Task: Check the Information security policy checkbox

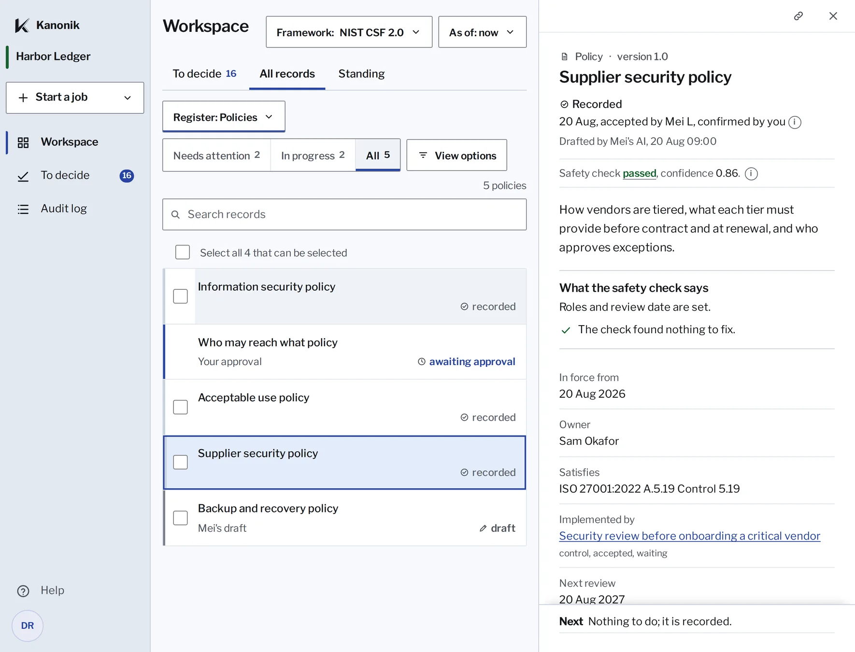Action: click(x=180, y=296)
